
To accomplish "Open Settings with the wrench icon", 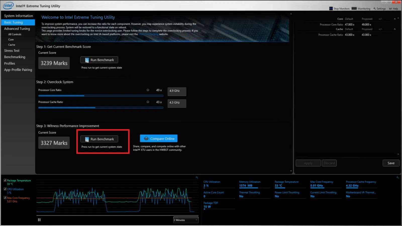I will click(x=379, y=9).
